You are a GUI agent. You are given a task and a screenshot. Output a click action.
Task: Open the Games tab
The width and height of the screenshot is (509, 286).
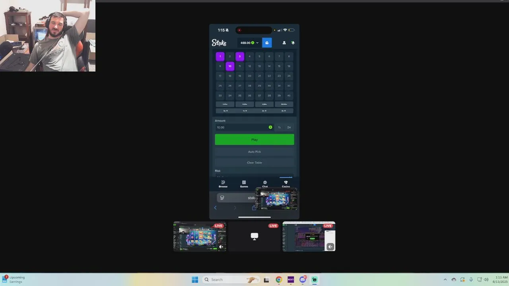click(x=244, y=184)
